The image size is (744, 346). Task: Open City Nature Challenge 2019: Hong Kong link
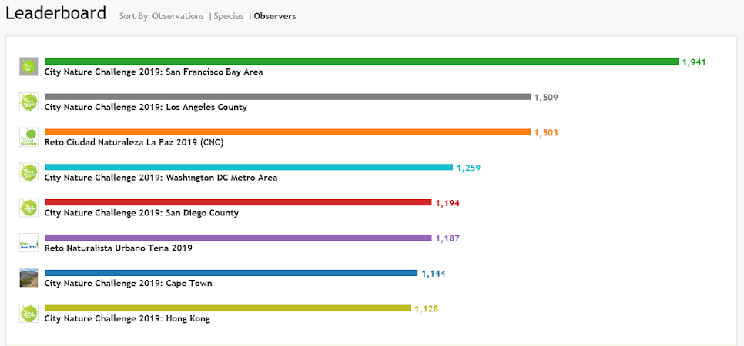pos(127,319)
